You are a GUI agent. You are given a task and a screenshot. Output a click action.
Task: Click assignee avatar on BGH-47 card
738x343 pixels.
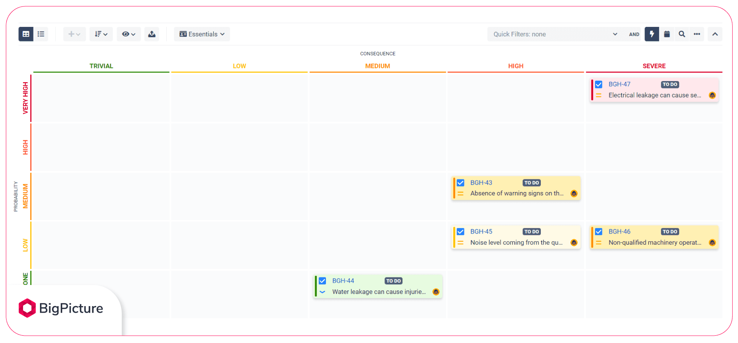pos(712,95)
